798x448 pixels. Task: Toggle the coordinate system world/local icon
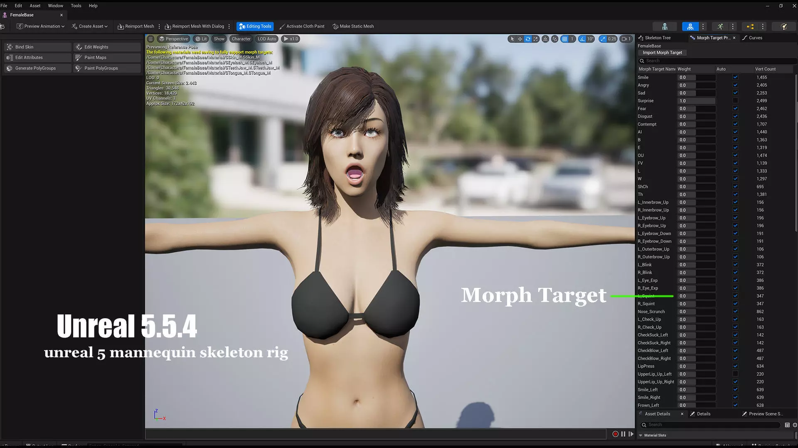tap(545, 39)
